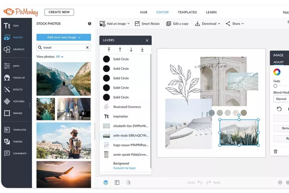Click the Redo arrow

pos(209,182)
